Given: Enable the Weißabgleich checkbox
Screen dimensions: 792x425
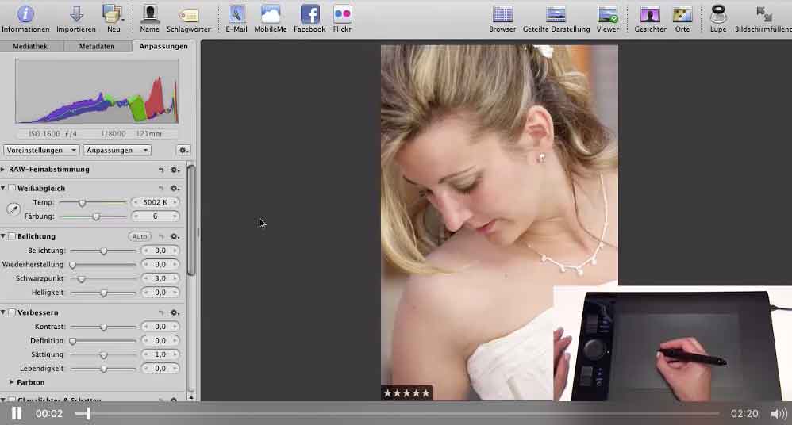Looking at the screenshot, I should point(12,188).
